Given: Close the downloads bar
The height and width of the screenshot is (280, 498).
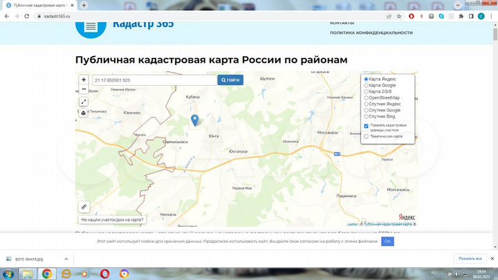Looking at the screenshot, I should [492, 259].
